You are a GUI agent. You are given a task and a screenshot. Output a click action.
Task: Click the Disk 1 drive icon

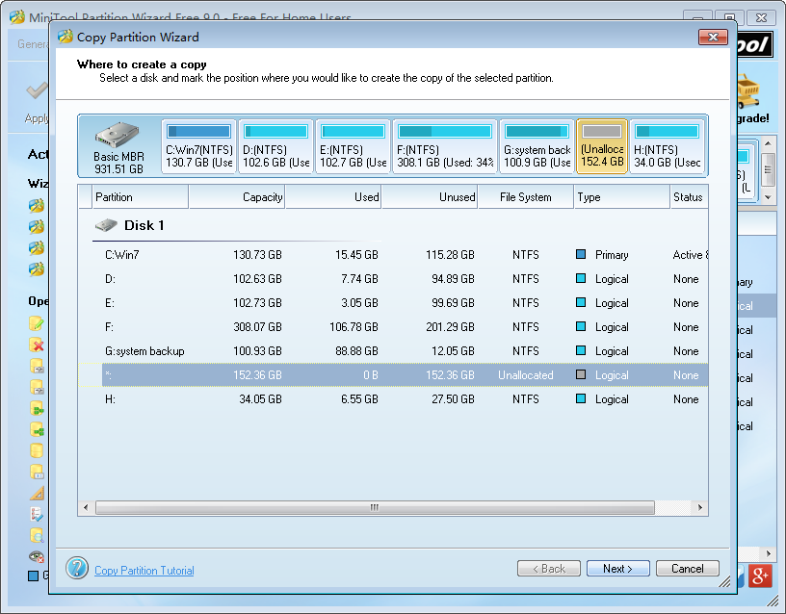coord(106,225)
